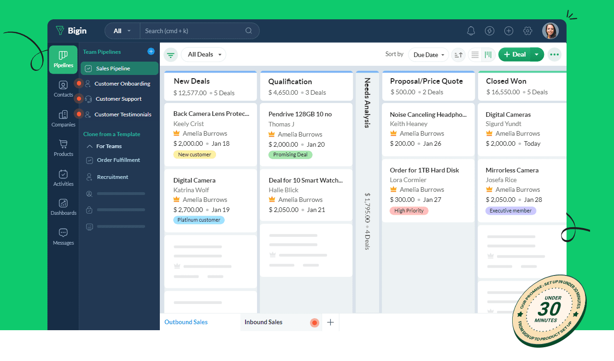Click the Closed Won column header

click(x=522, y=86)
